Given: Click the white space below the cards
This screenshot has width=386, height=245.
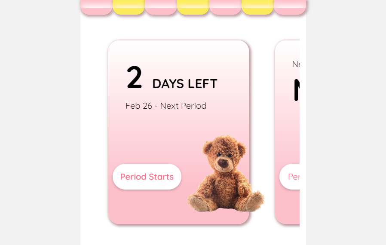Looking at the screenshot, I should click(193, 235).
